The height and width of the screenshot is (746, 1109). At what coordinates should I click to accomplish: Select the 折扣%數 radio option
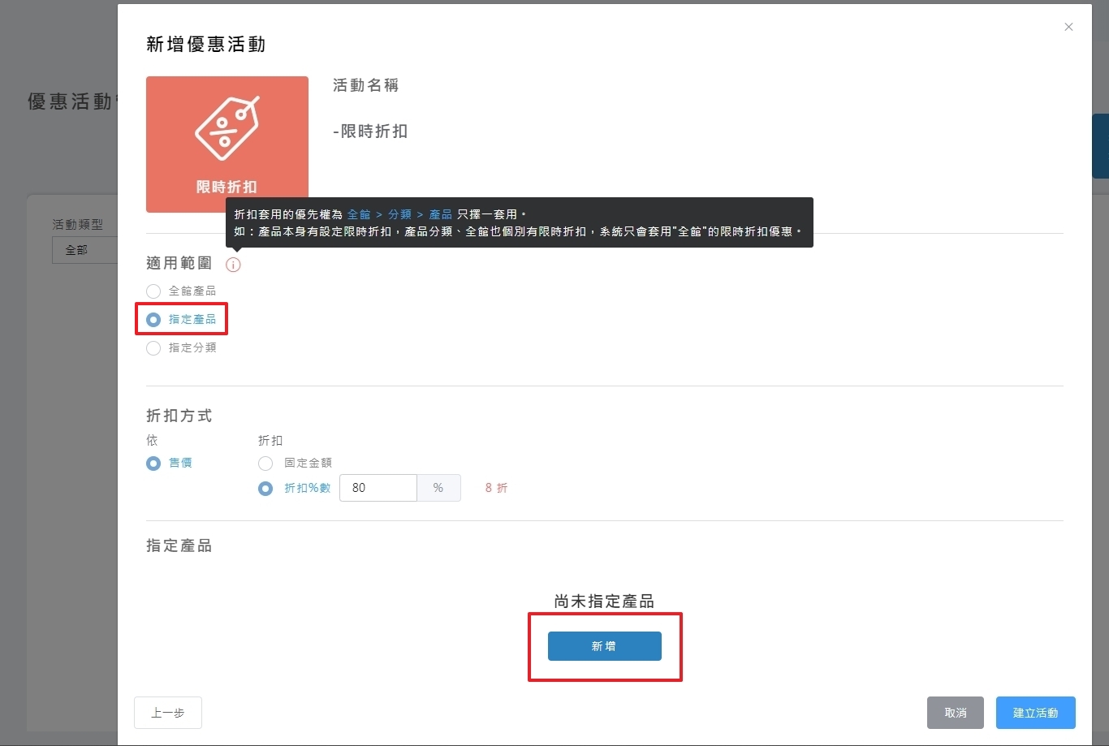265,489
